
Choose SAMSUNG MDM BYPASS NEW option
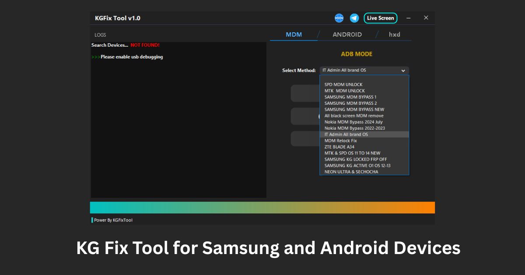coord(364,110)
